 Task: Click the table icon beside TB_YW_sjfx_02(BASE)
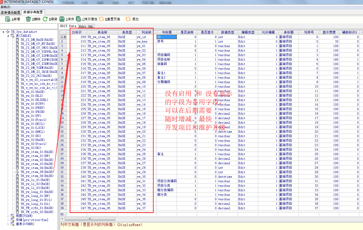point(17,212)
